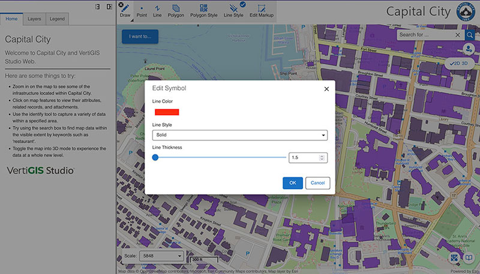Viewport: 480px width, 274px height.
Task: Click the Line Thickness slider handle
Action: (155, 157)
